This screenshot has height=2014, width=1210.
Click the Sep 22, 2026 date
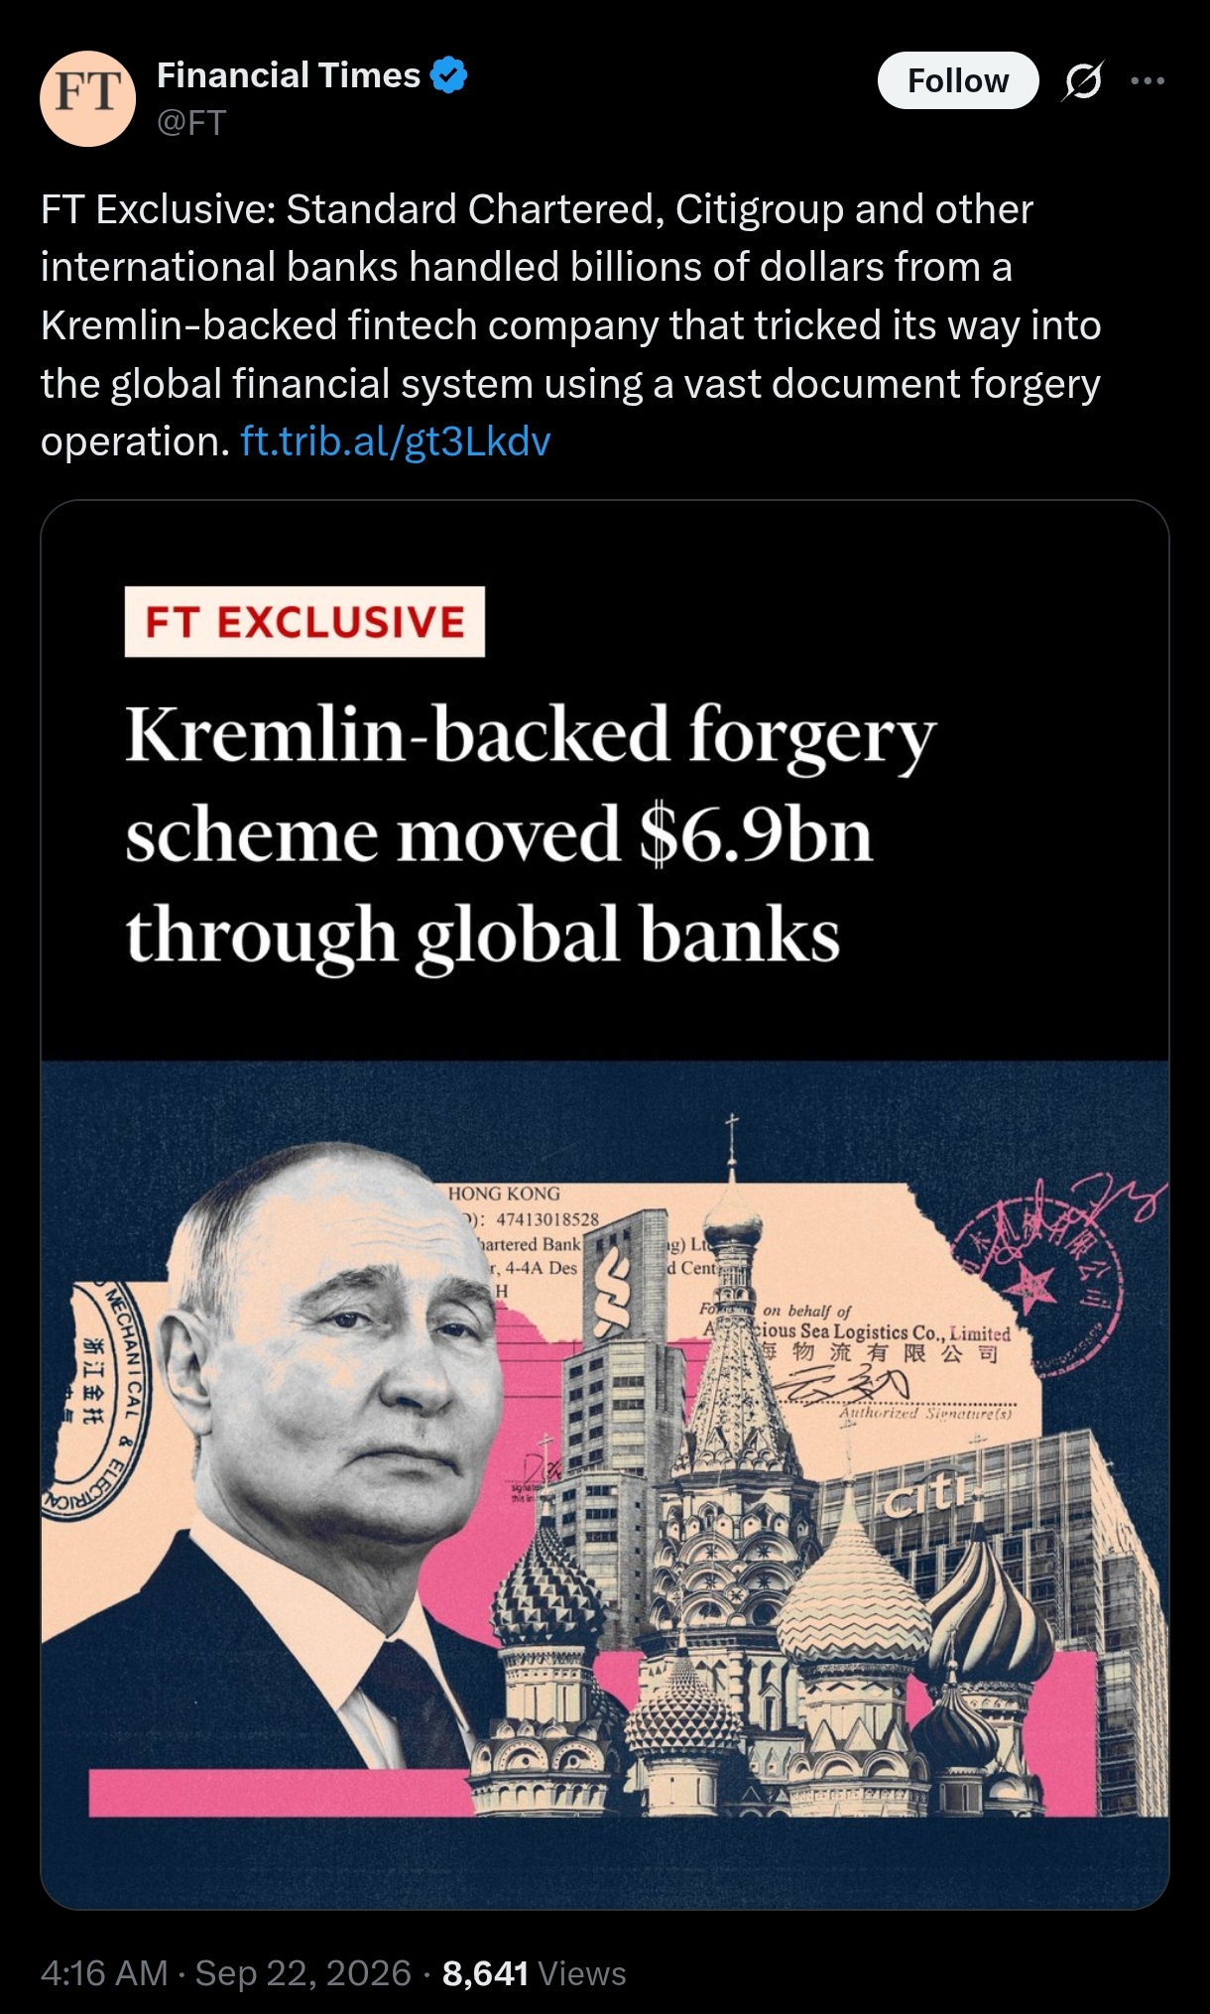click(x=302, y=1973)
